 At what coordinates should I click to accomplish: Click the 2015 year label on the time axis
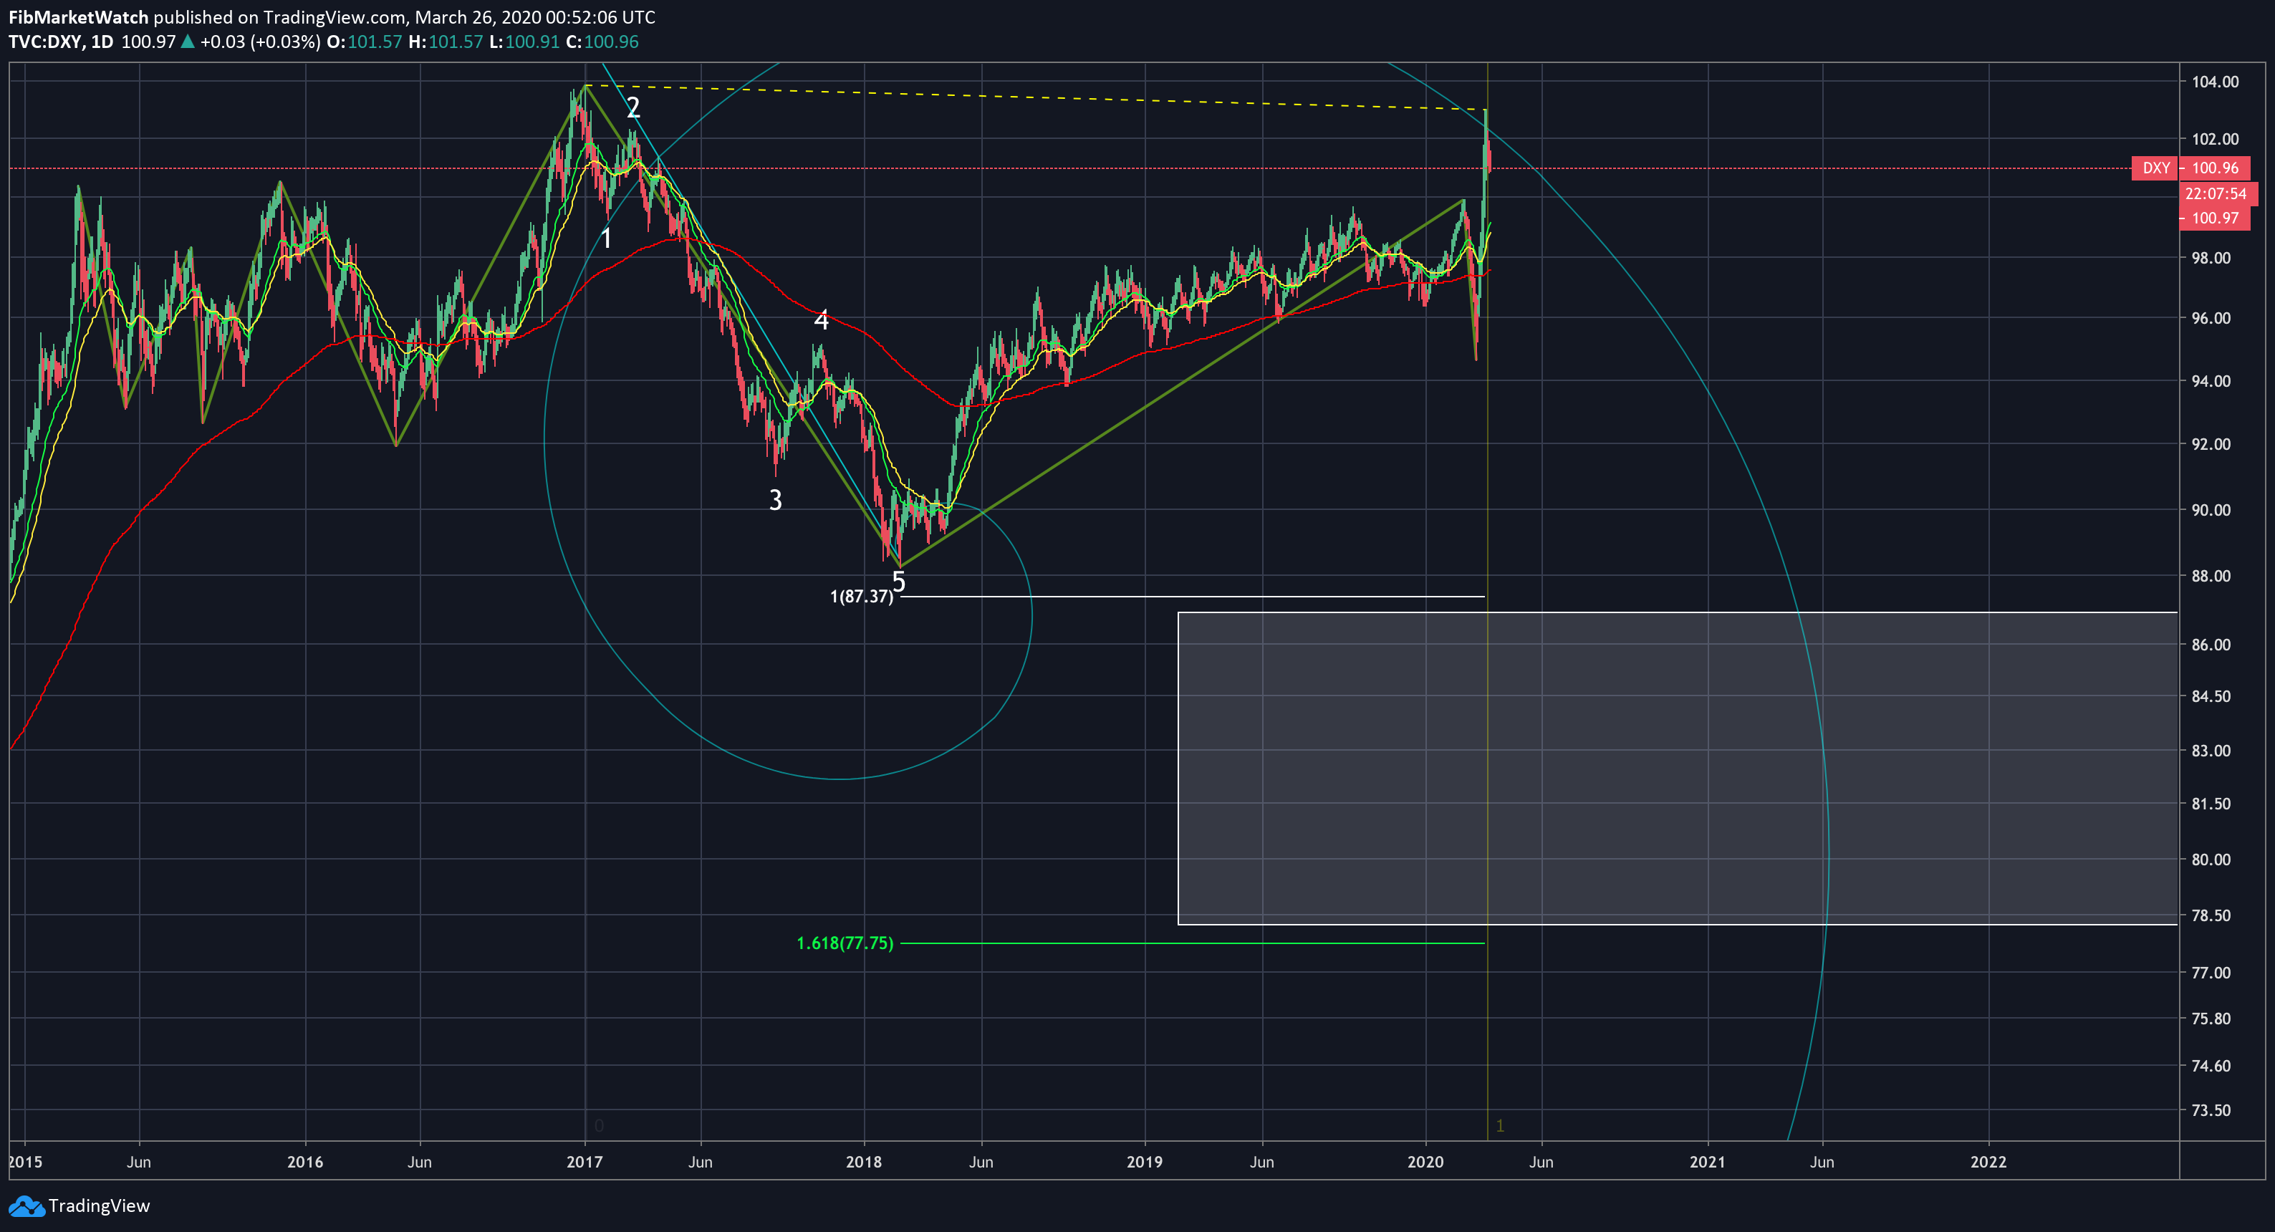[x=26, y=1161]
